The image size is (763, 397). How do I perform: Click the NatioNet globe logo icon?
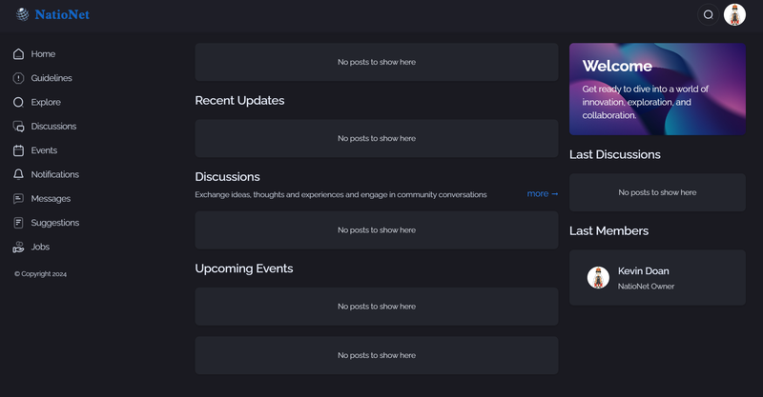click(x=22, y=14)
